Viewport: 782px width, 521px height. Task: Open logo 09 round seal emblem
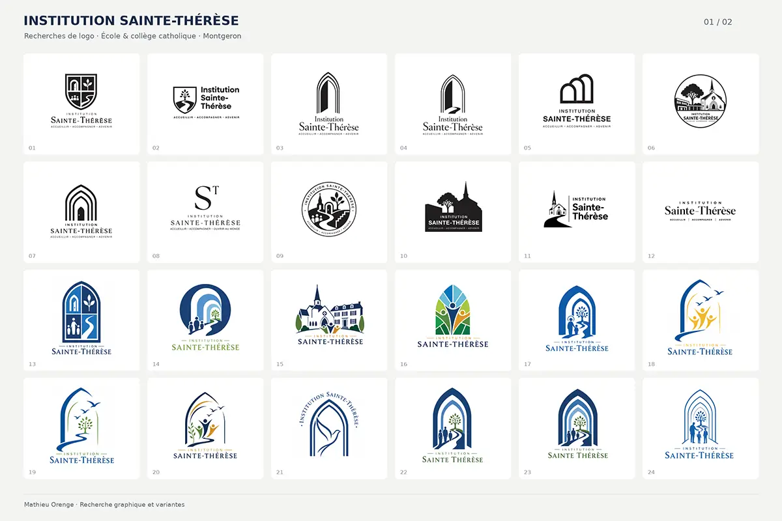tap(329, 212)
